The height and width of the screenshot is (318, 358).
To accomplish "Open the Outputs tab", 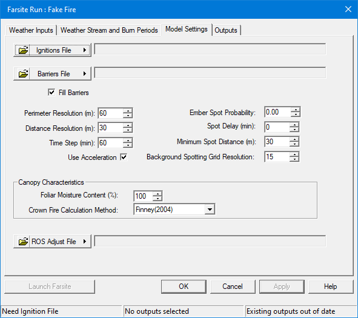I will [x=226, y=30].
